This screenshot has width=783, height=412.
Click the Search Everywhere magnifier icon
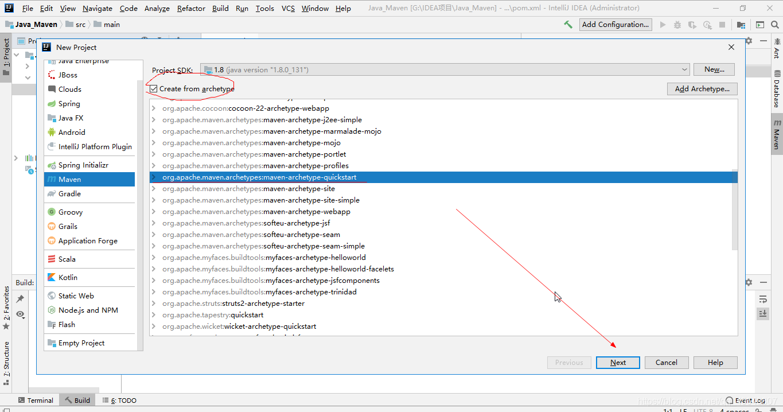tap(775, 25)
